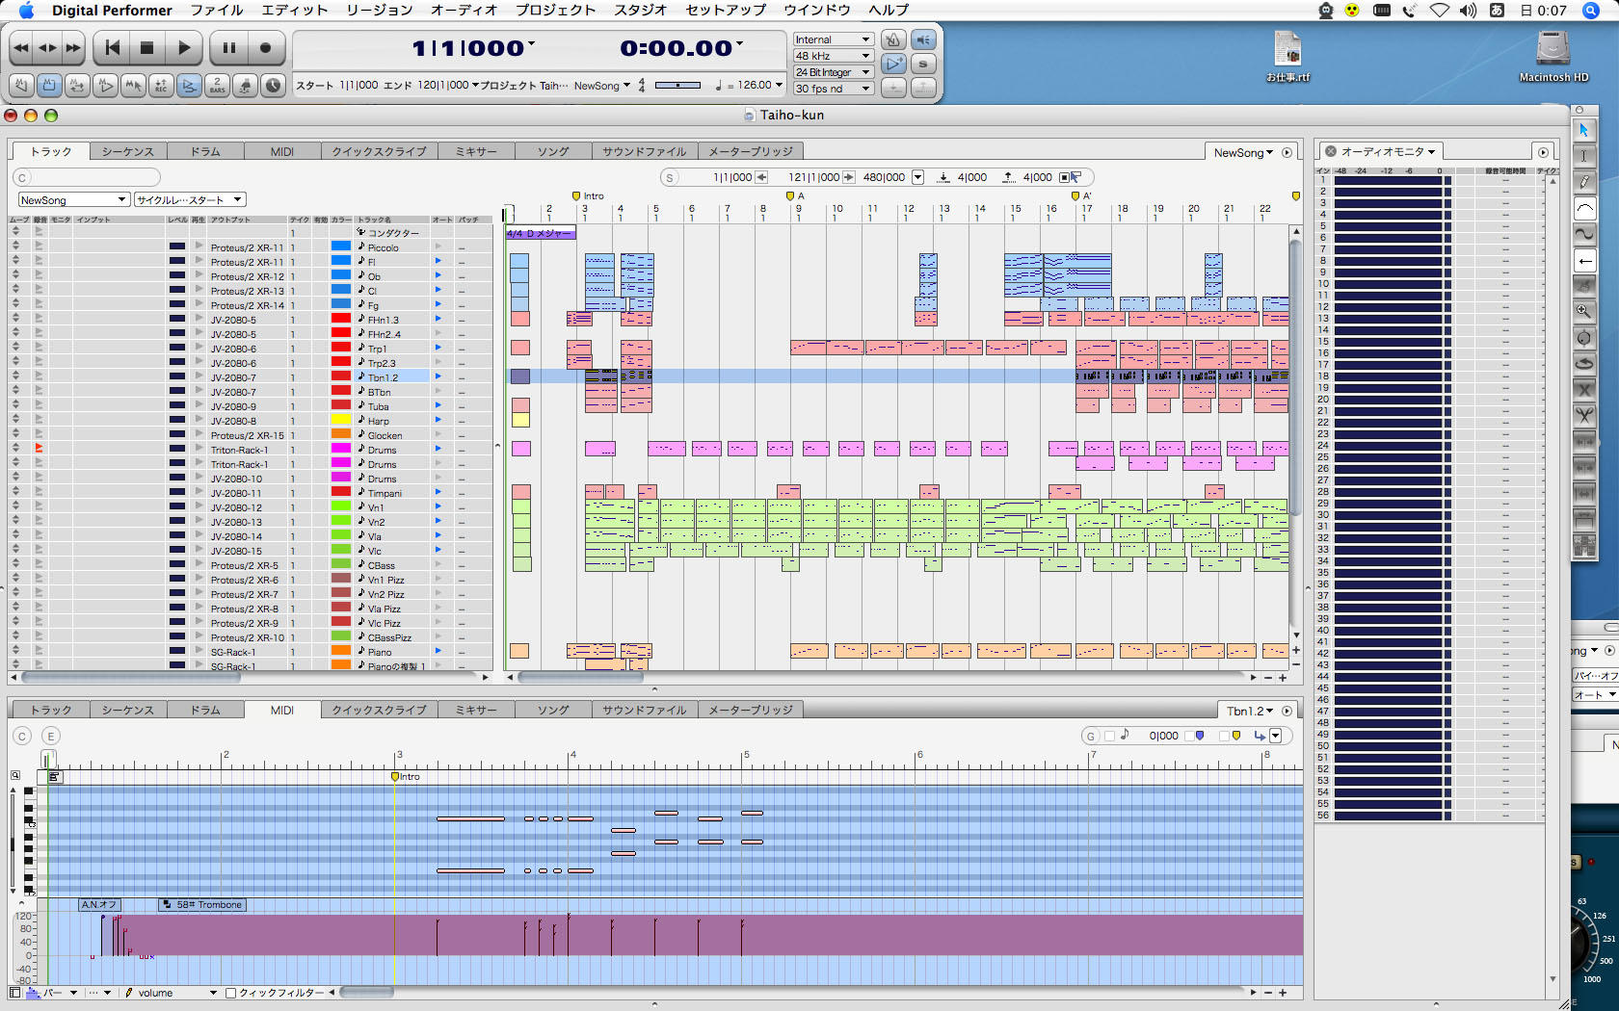Toggle audible mode speaker button

(x=923, y=39)
